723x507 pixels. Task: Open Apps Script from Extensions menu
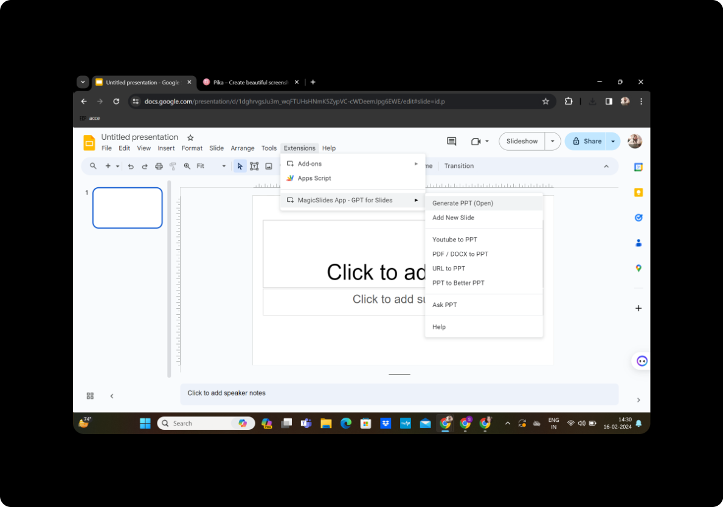click(x=353, y=178)
